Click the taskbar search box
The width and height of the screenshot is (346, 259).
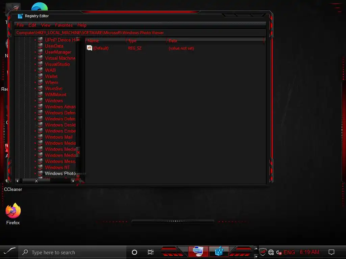pyautogui.click(x=72, y=252)
